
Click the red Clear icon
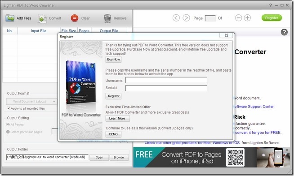coord(75,18)
